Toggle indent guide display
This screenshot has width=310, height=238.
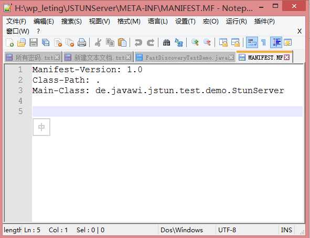click(x=276, y=42)
